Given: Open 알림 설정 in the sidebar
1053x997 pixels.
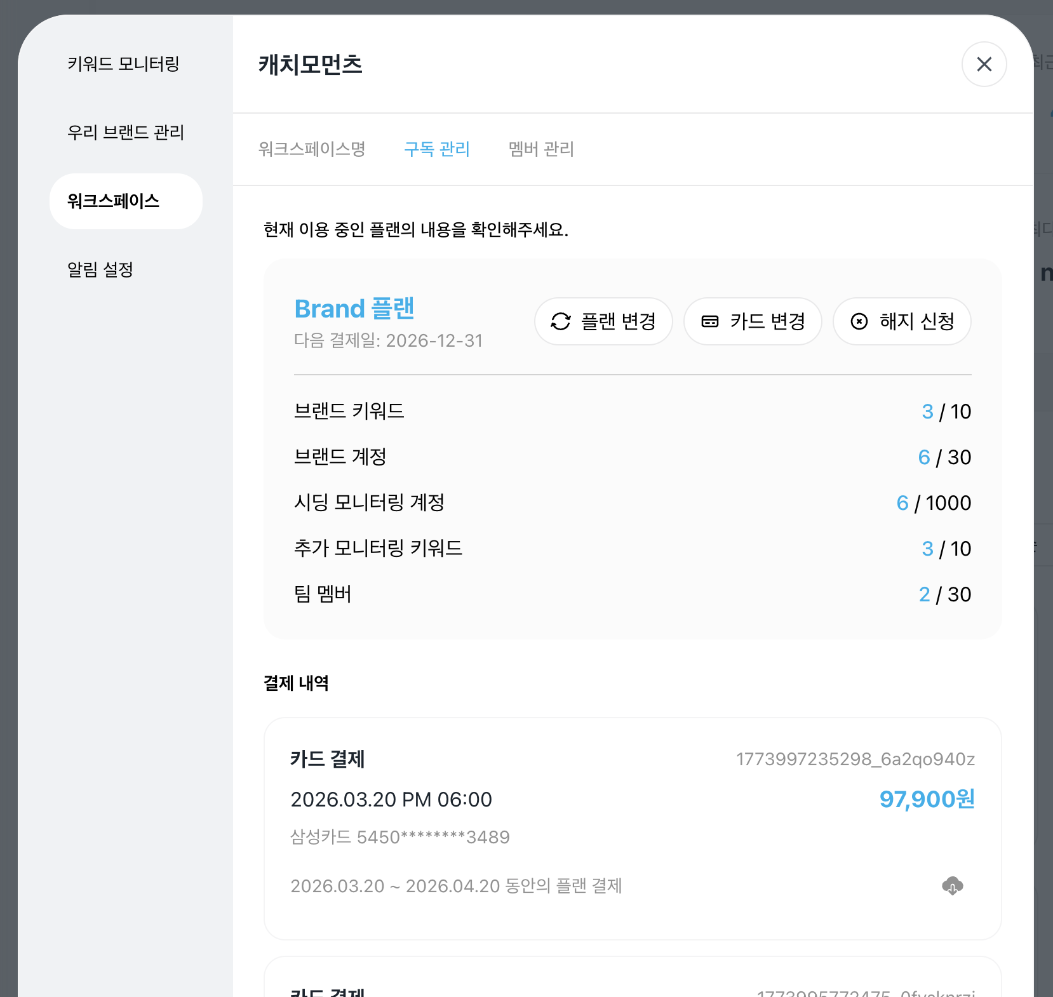Looking at the screenshot, I should pyautogui.click(x=100, y=270).
